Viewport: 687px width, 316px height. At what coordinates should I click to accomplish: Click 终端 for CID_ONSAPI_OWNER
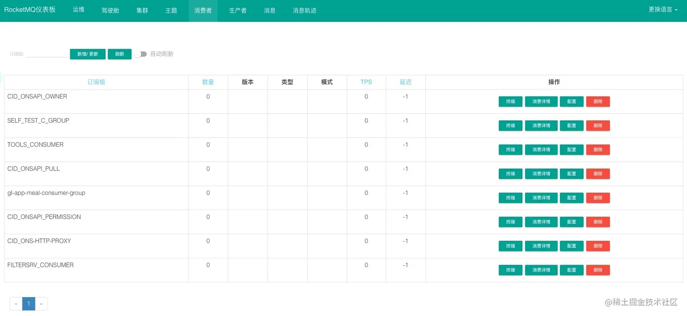(x=511, y=102)
